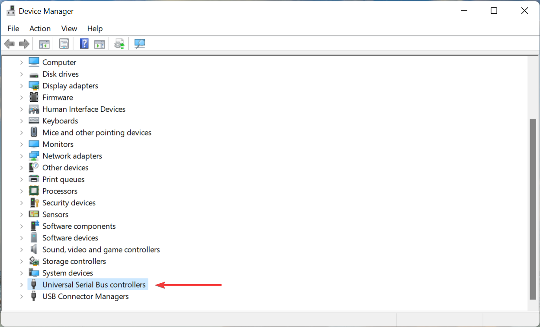Image resolution: width=540 pixels, height=327 pixels.
Task: Select the Security devices label
Action: pos(69,203)
